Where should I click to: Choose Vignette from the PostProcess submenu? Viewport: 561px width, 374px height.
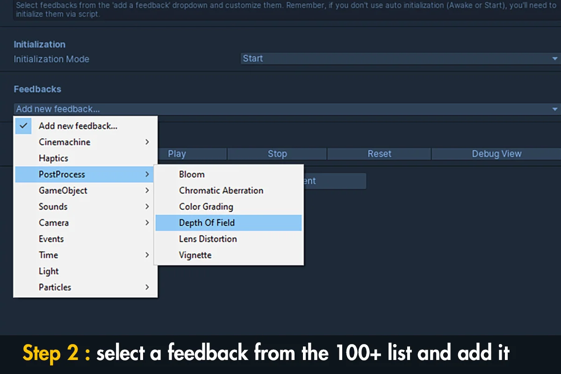tap(195, 255)
